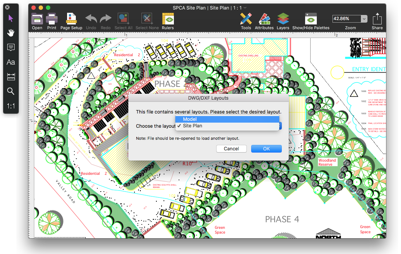Expand the Zoom percentage dropdown
The width and height of the screenshot is (401, 254).
(363, 19)
